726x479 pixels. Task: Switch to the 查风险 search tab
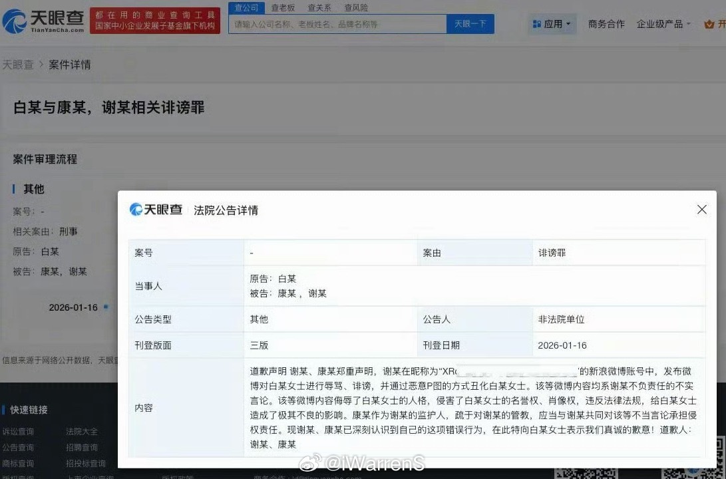coord(356,8)
